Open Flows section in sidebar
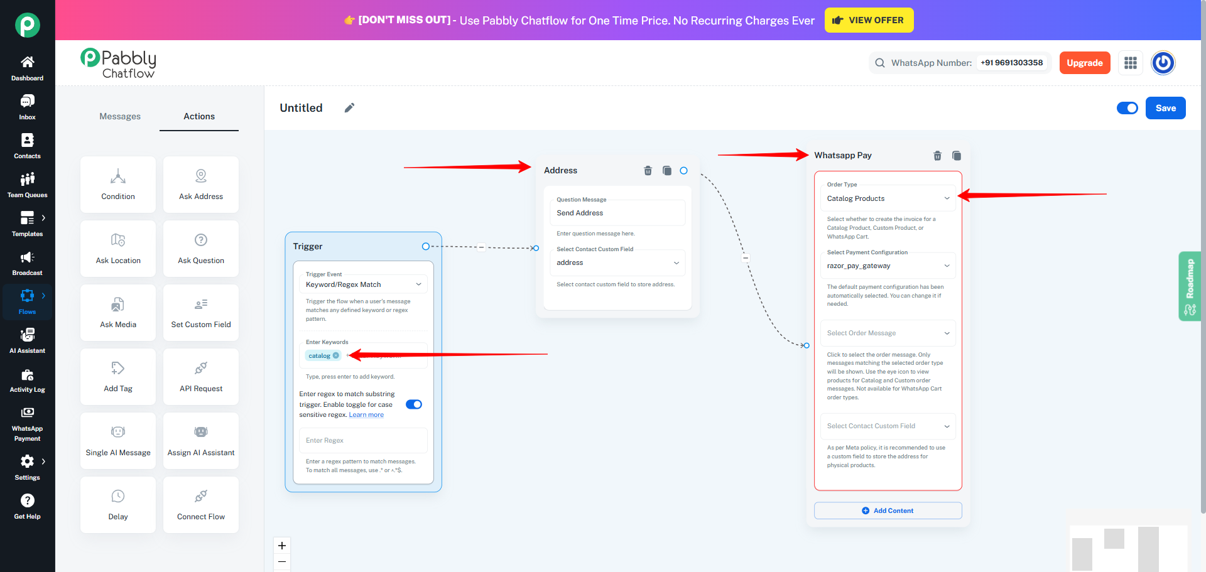This screenshot has width=1206, height=572. click(x=27, y=302)
